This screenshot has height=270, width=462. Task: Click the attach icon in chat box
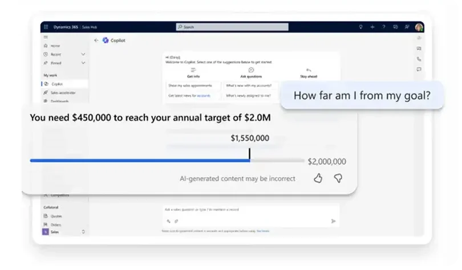coord(176,221)
